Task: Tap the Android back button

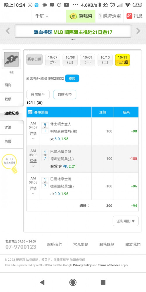Action: (x=42, y=282)
